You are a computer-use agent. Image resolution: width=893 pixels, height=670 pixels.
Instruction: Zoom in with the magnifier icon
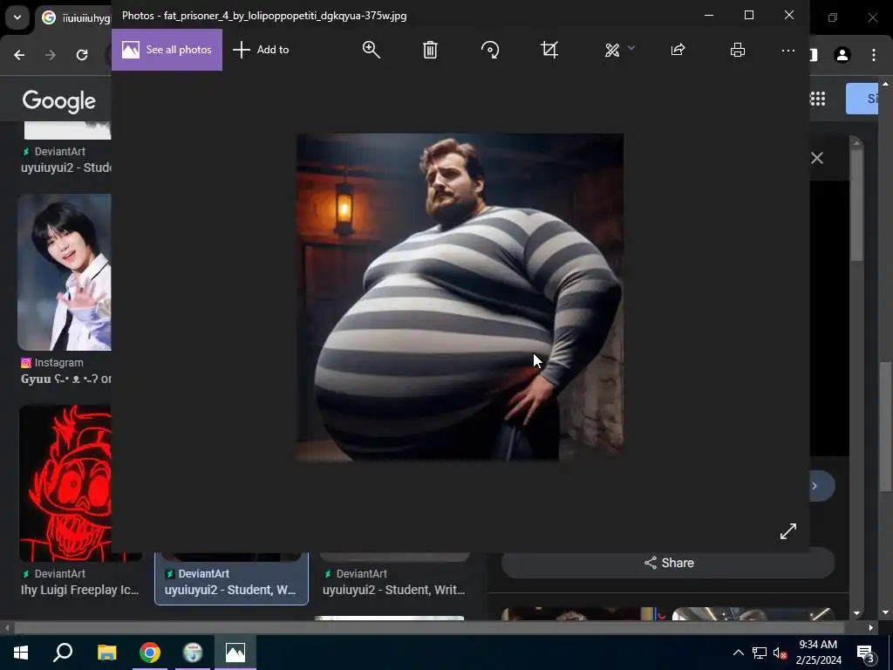pyautogui.click(x=371, y=50)
